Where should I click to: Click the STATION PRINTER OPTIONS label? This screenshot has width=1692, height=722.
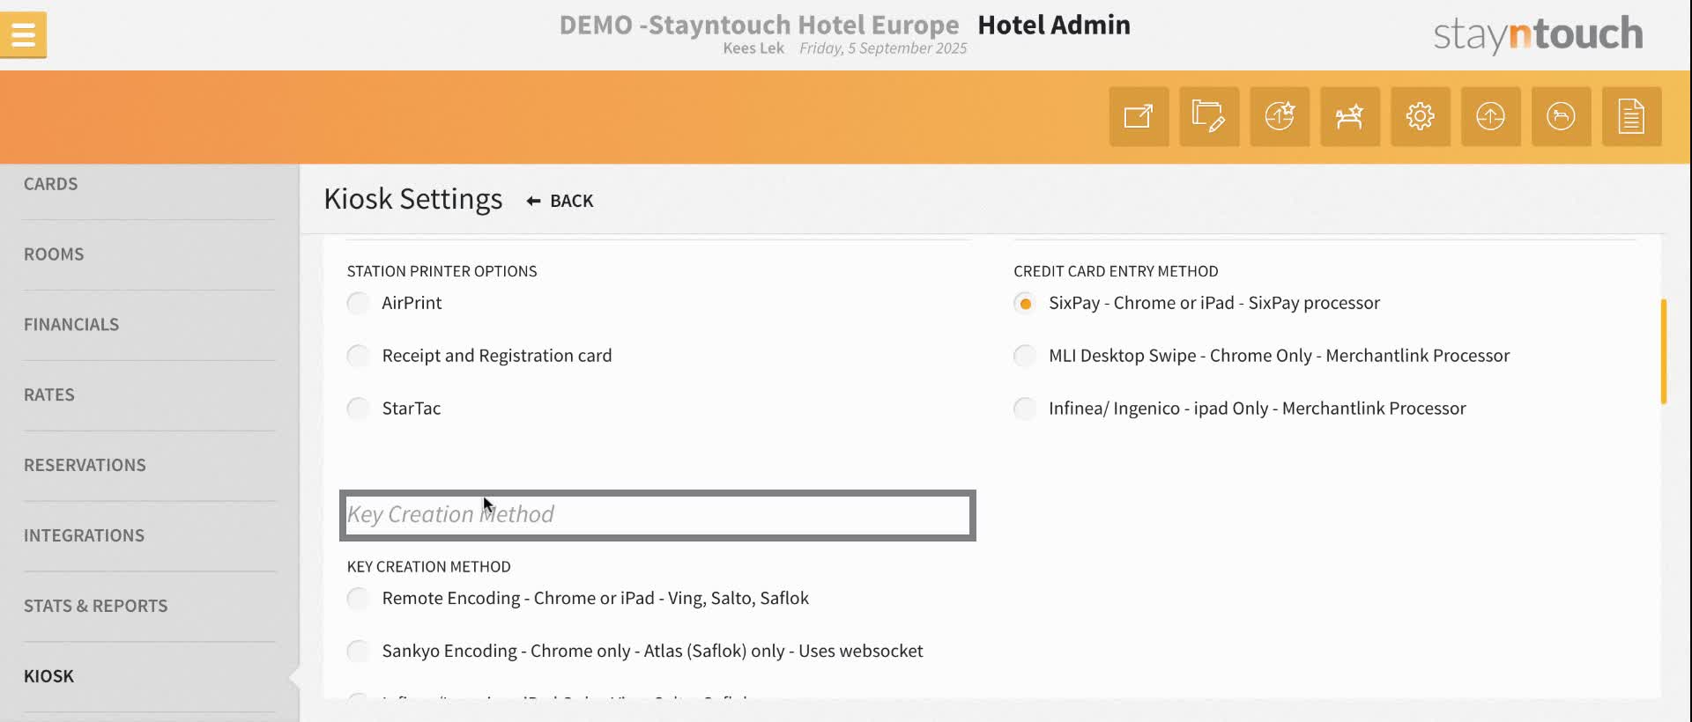[x=442, y=271]
